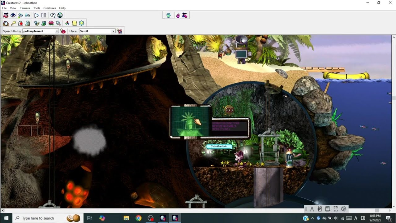Open Google Chrome from the taskbar

(x=138, y=218)
